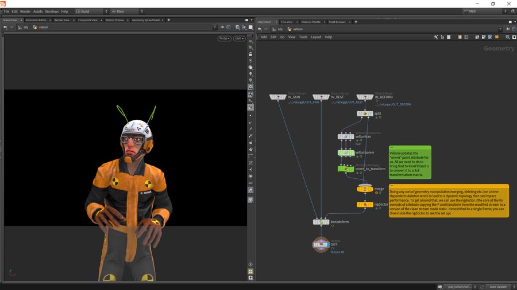Switch to the Geometry Spreadsheet tab
This screenshot has height=290, width=517.
click(146, 20)
